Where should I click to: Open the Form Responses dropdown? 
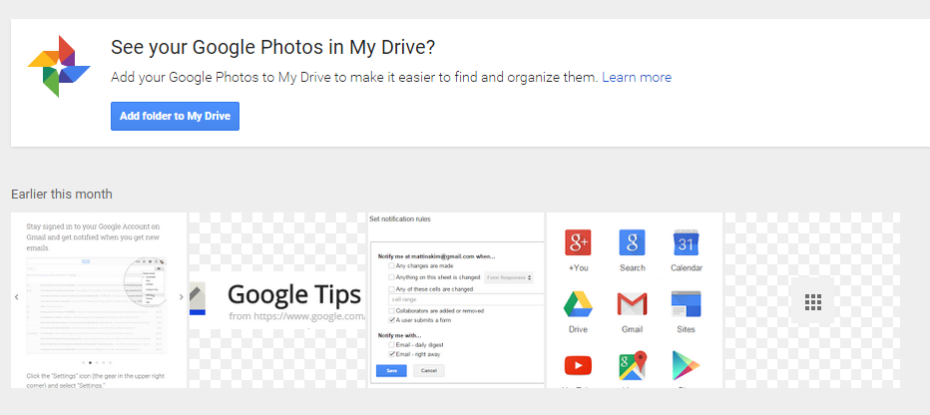coord(508,277)
